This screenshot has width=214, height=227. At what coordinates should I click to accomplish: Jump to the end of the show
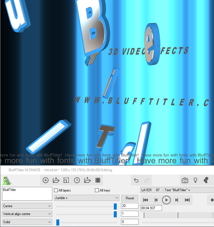click(x=187, y=200)
